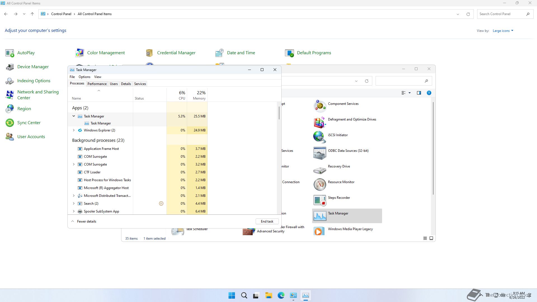Viewport: 537px width, 302px height.
Task: Open Task View from taskbar
Action: click(x=256, y=296)
